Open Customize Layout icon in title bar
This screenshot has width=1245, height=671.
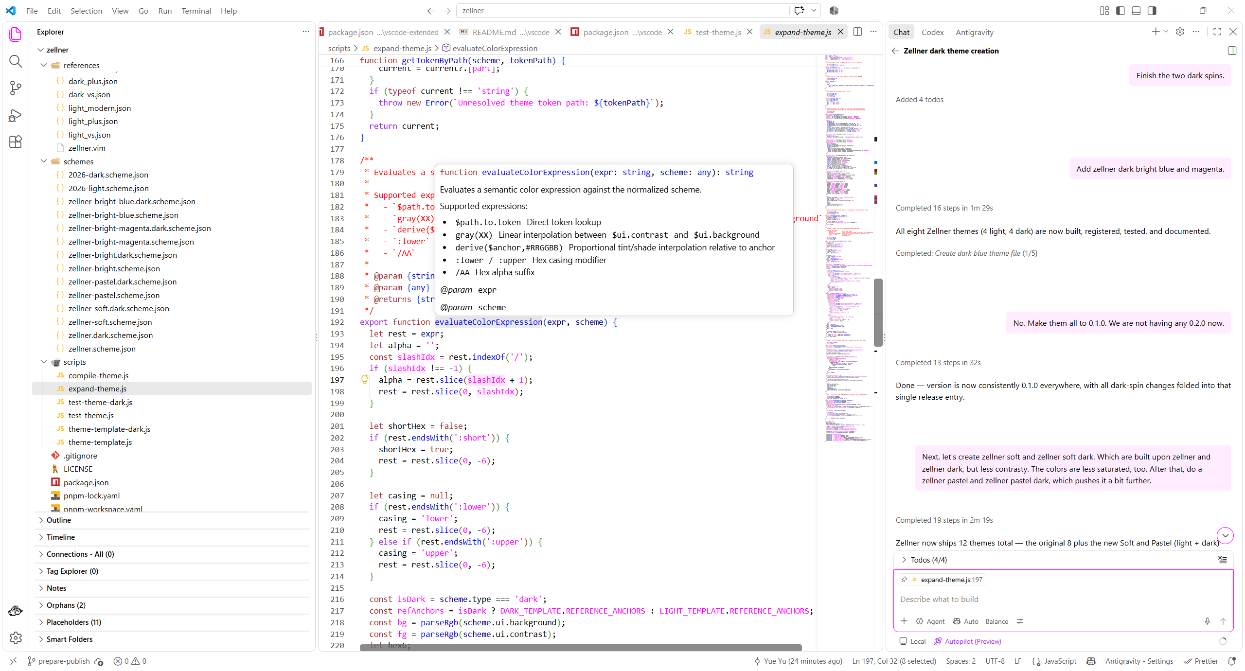pyautogui.click(x=1104, y=11)
